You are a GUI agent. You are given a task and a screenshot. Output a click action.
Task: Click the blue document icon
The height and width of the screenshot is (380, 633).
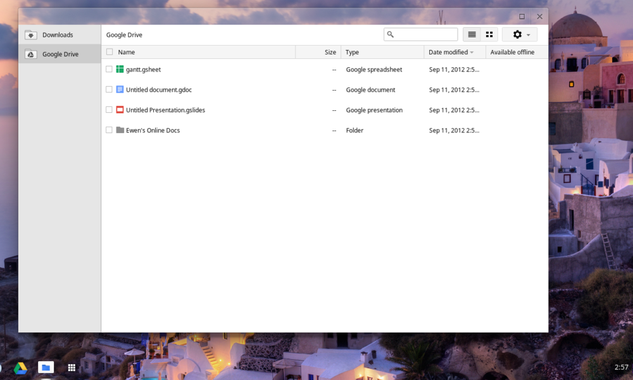[x=120, y=89]
